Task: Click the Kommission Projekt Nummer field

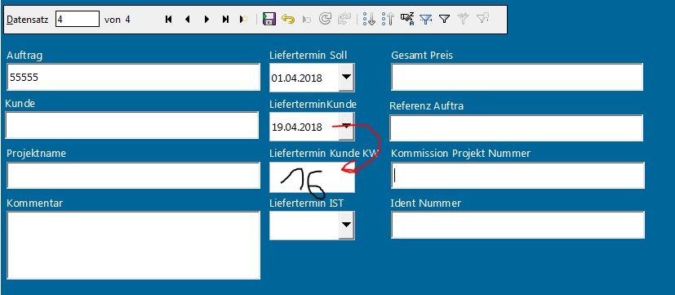Action: 517,175
